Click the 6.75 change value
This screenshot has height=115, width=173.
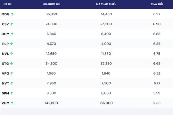pyautogui.click(x=157, y=54)
